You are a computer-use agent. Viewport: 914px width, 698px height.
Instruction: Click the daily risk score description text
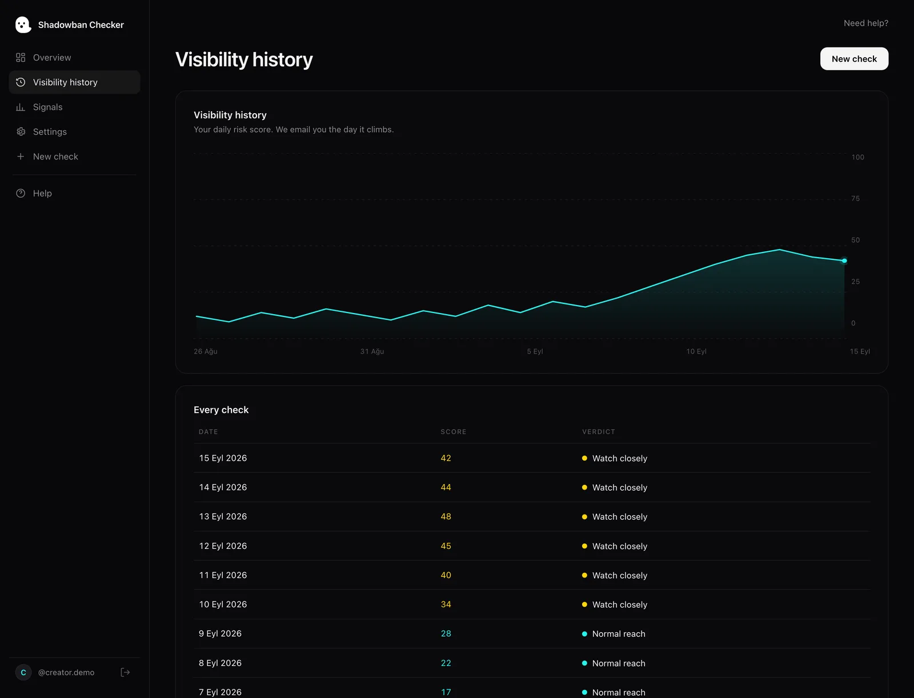294,130
